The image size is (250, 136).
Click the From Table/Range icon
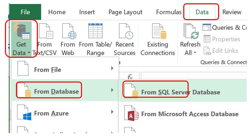point(95,31)
